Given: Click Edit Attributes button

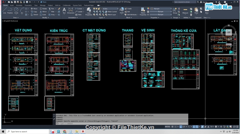Looking at the screenshot, I should pyautogui.click(x=131, y=15).
